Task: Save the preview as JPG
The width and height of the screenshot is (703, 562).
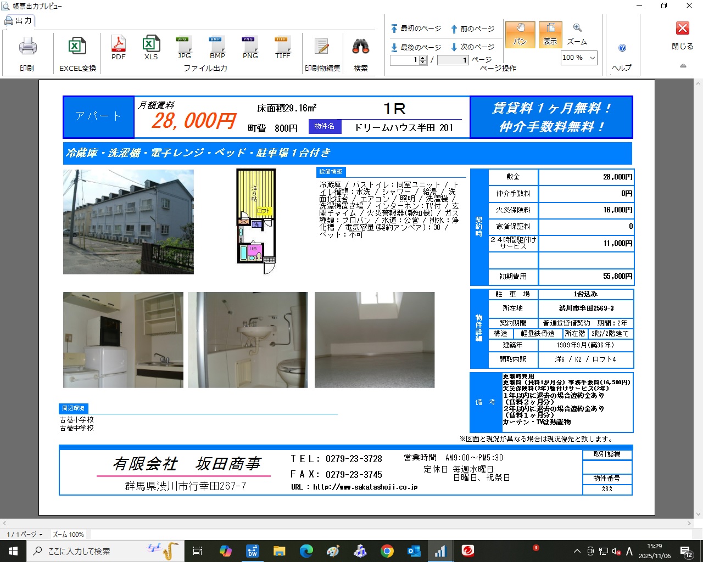Action: pos(184,47)
